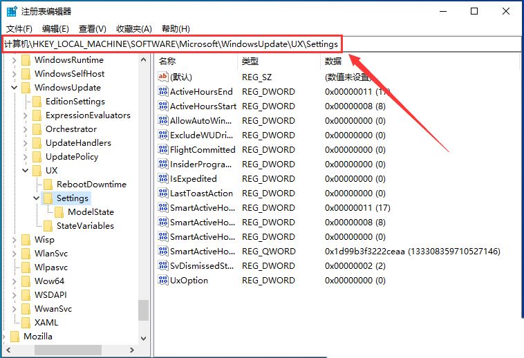Collapse the UX tree node
Image resolution: width=524 pixels, height=358 pixels.
click(x=25, y=170)
